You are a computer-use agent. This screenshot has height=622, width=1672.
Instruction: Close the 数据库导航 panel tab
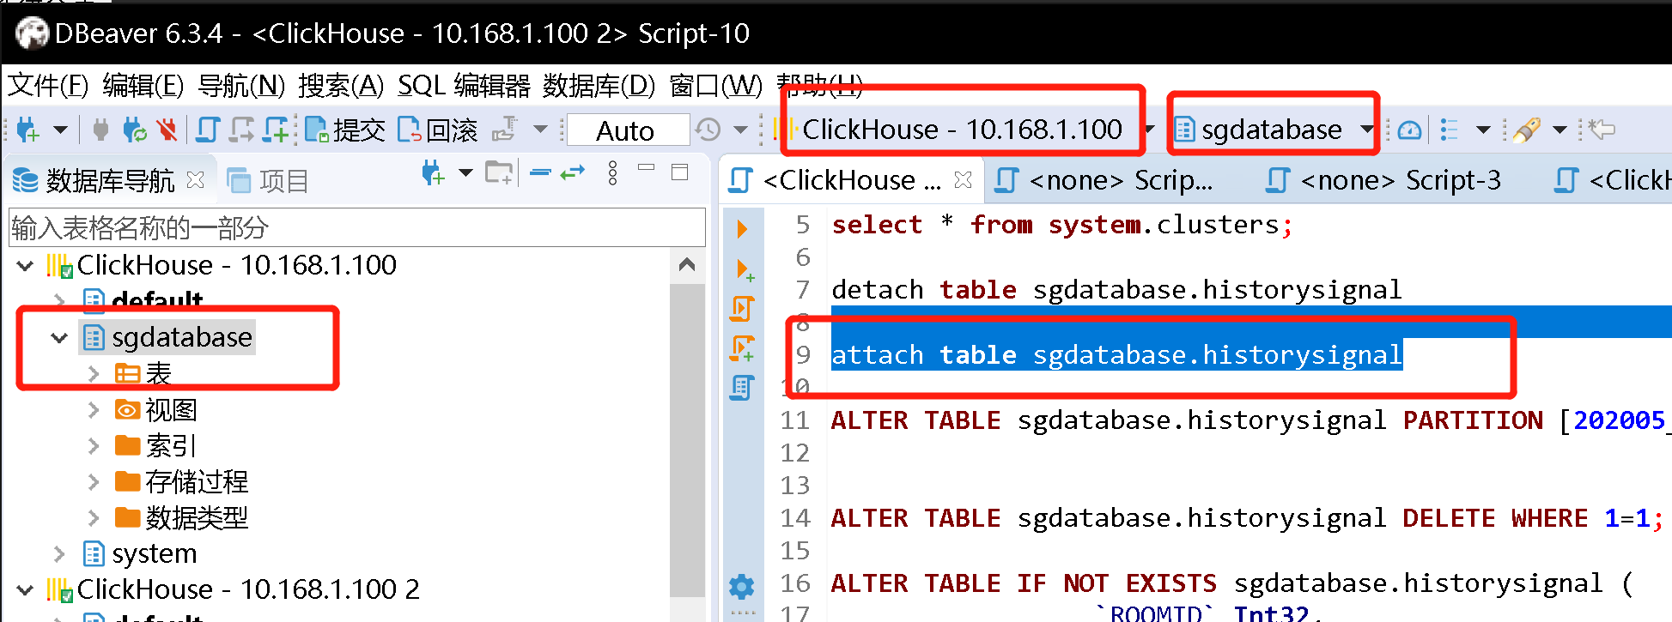[195, 179]
